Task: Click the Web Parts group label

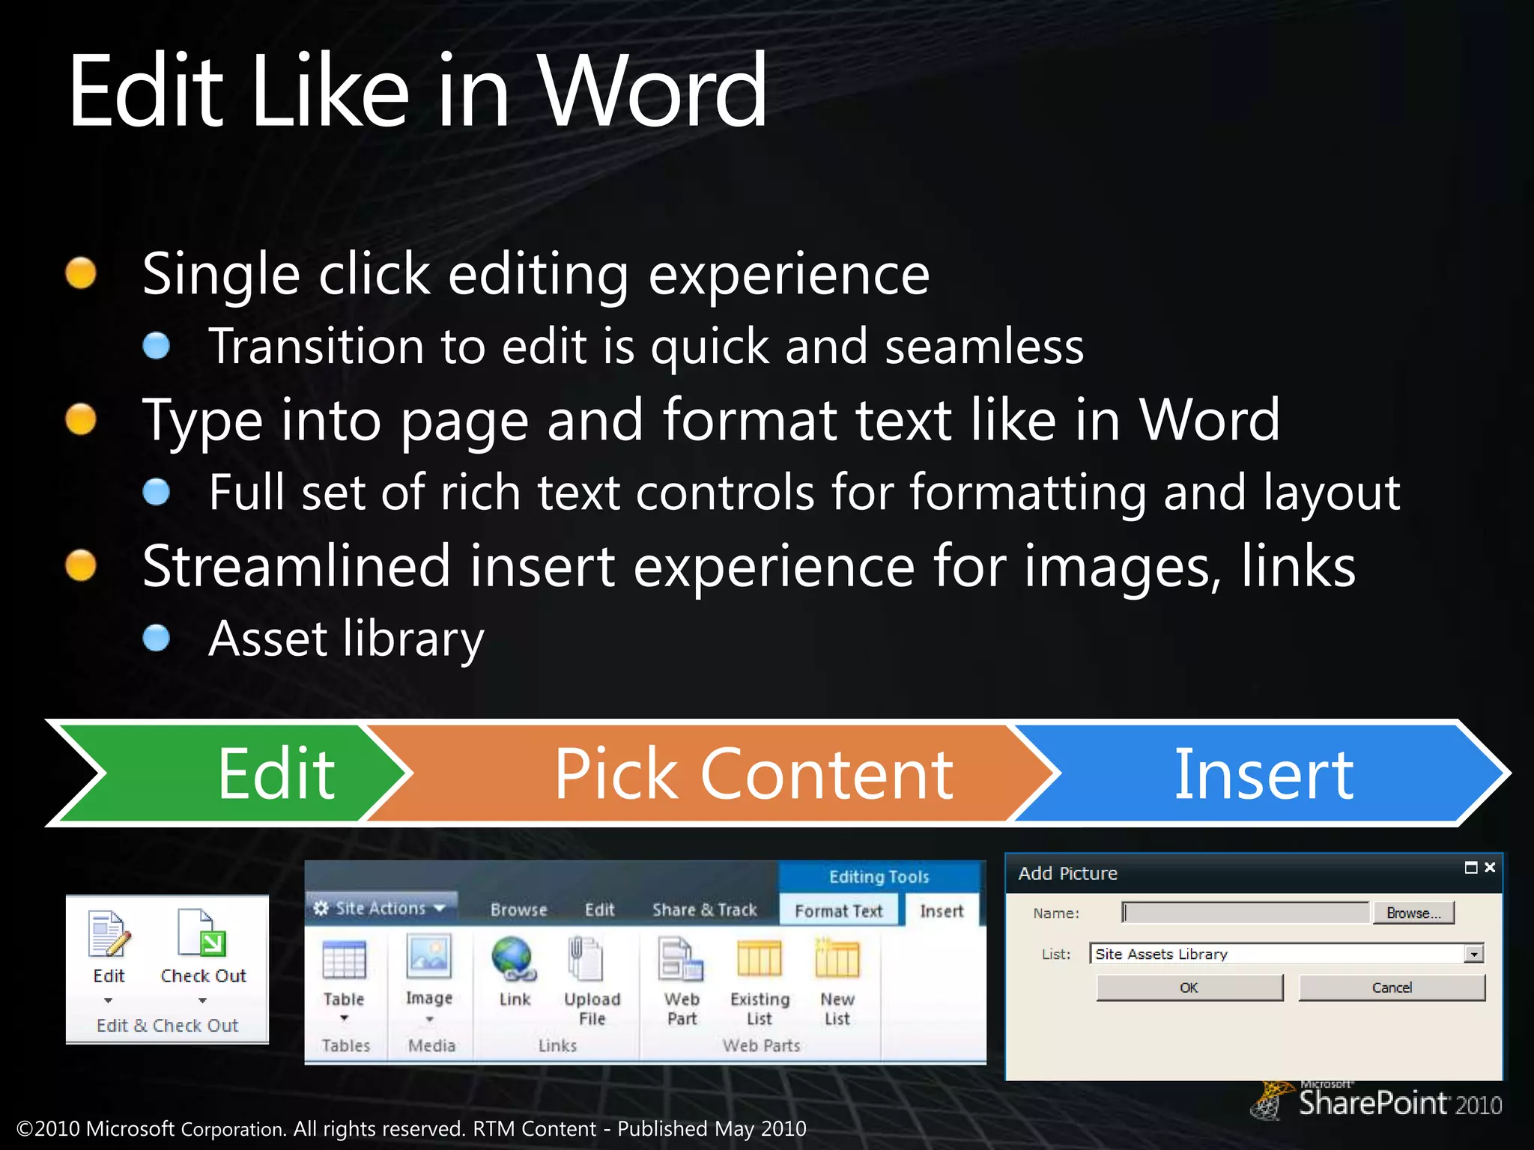Action: (x=761, y=1045)
